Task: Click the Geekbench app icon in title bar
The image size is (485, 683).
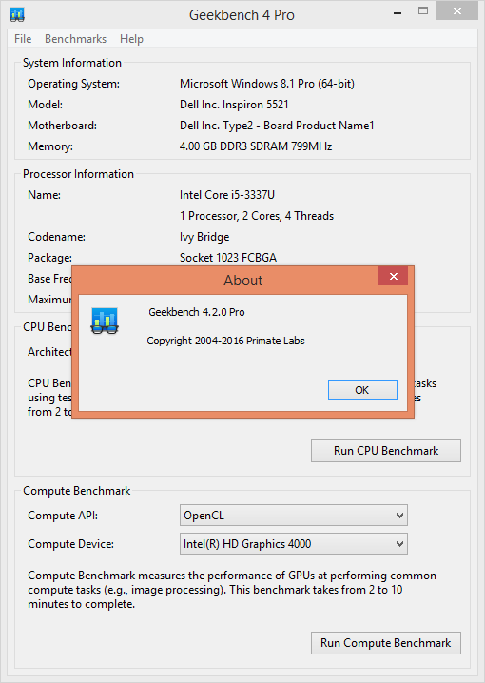Action: (x=17, y=15)
